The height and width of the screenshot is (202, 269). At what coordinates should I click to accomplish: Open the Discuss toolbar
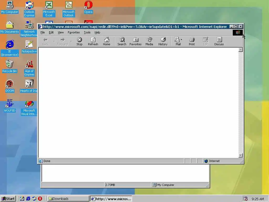219,41
